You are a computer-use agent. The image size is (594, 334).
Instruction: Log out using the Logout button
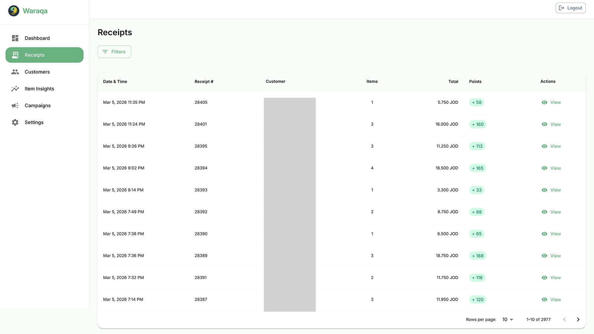(x=571, y=8)
